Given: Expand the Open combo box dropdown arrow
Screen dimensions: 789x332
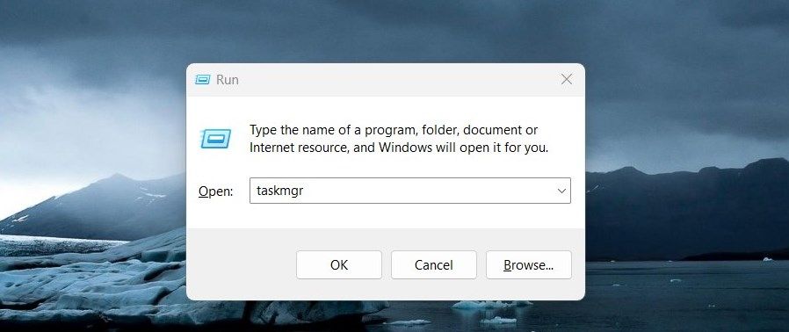Looking at the screenshot, I should pos(561,191).
